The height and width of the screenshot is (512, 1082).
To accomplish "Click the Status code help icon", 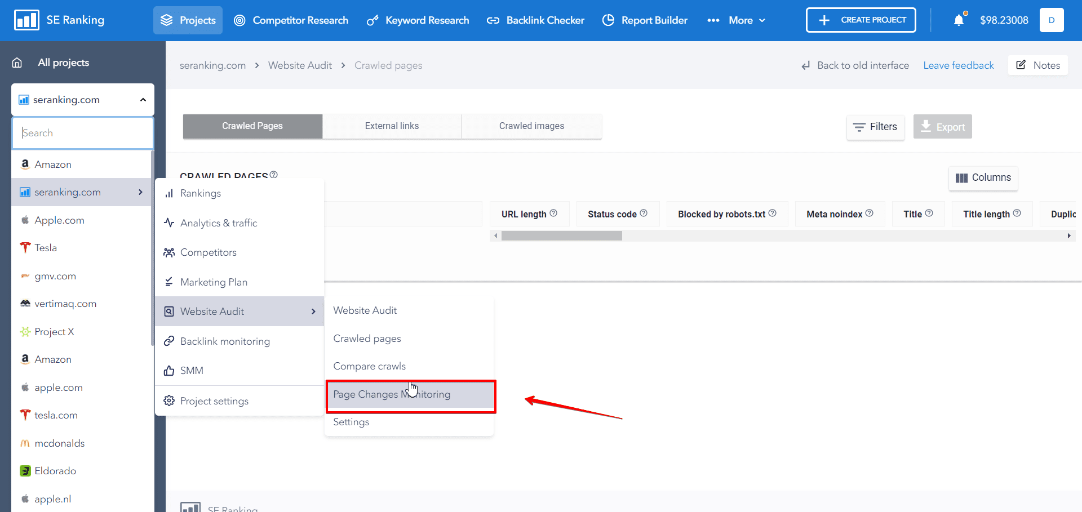I will point(644,213).
